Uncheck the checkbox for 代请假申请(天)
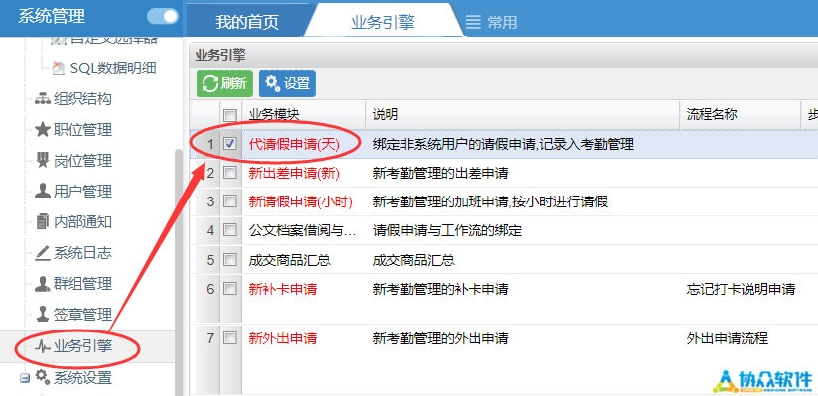The width and height of the screenshot is (818, 396). click(230, 144)
